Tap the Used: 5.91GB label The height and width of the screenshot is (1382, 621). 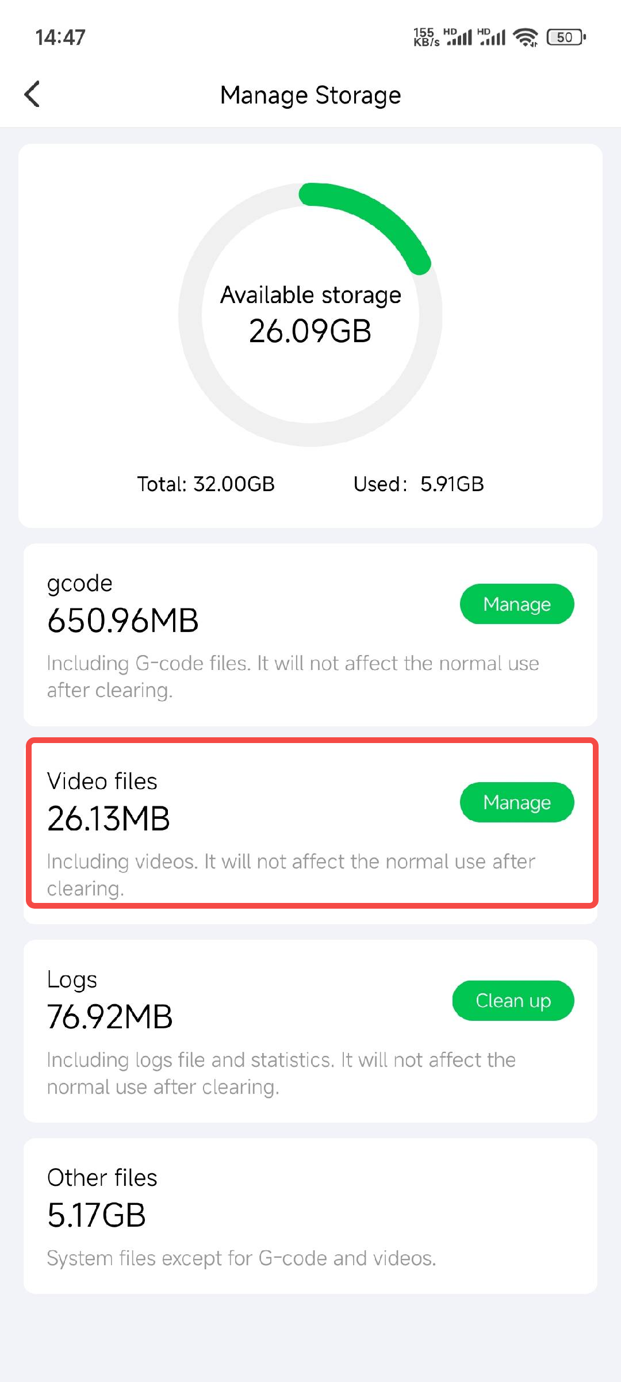[419, 484]
